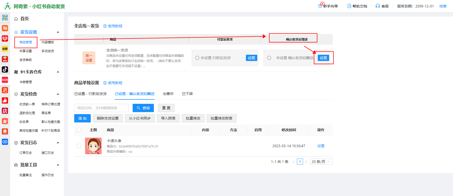Open the blue chain-link icon in sidebar

(x=5, y=142)
